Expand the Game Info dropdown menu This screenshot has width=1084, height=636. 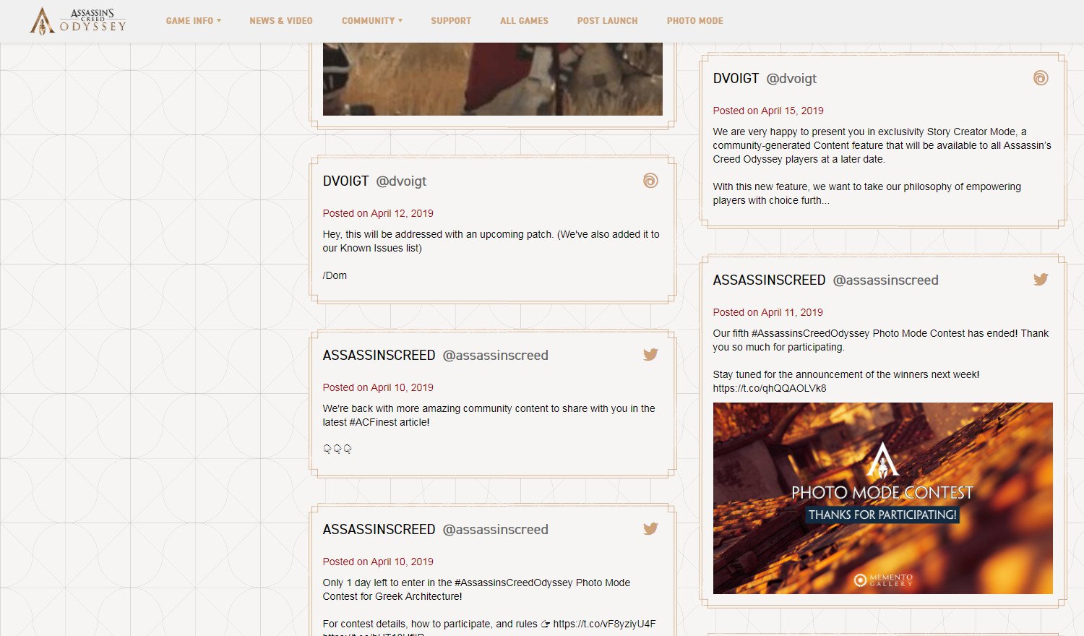[x=194, y=21]
